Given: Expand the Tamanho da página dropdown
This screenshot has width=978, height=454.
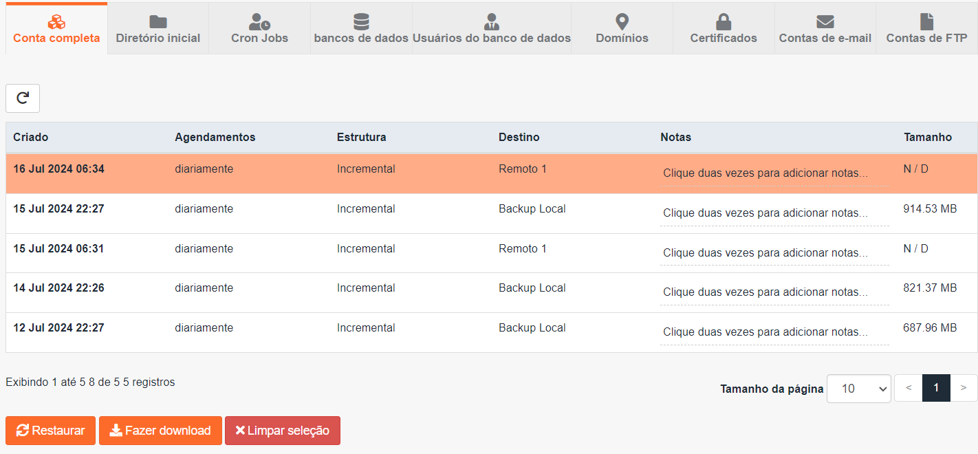Looking at the screenshot, I should 858,389.
